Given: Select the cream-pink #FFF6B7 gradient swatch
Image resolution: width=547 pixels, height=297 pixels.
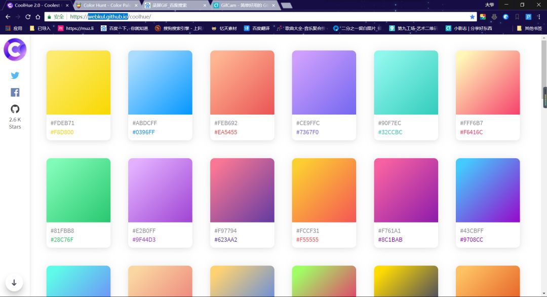Looking at the screenshot, I should [488, 83].
